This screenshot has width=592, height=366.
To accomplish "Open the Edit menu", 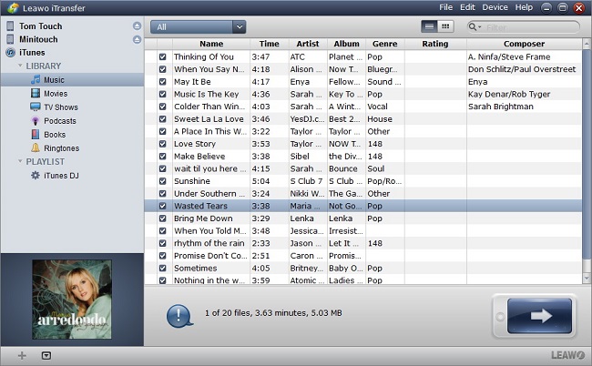I will (x=467, y=7).
